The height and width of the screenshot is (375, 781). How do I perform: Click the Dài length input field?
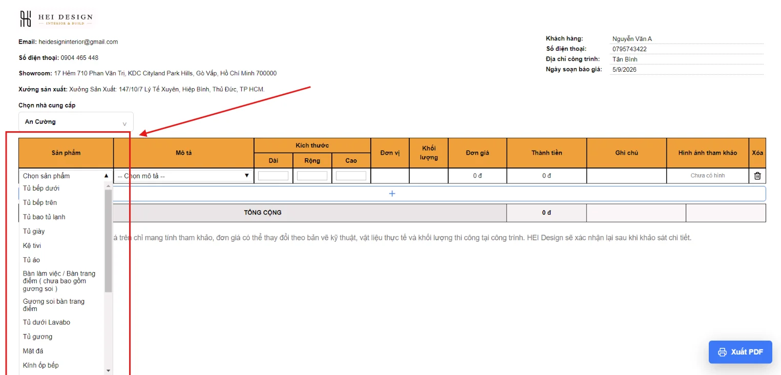coord(273,176)
